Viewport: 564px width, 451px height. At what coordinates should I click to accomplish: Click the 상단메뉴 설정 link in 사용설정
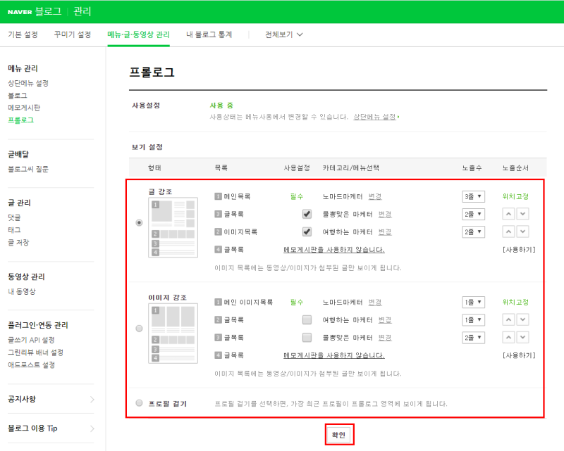375,117
